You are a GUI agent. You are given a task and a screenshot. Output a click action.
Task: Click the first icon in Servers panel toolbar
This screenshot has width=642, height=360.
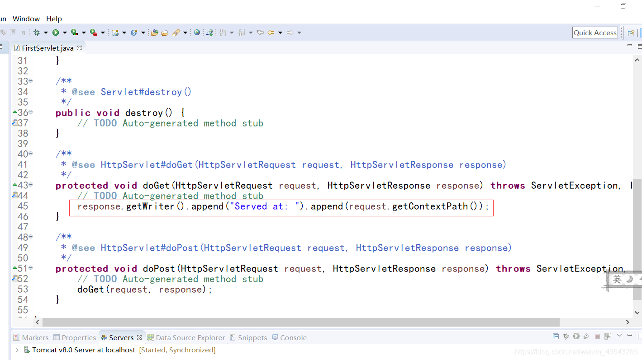click(x=556, y=336)
